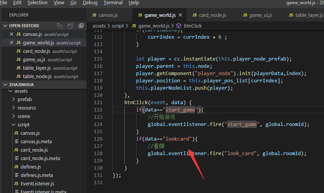Switch to the game_ui.js tab

(261, 15)
